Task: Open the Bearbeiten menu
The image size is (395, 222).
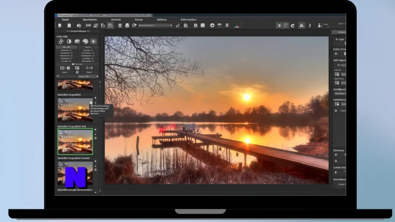Action: 90,20
